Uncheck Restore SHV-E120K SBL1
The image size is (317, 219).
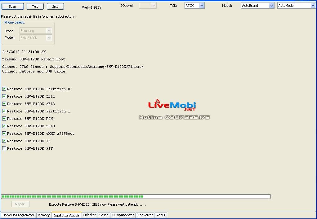[x=4, y=96]
